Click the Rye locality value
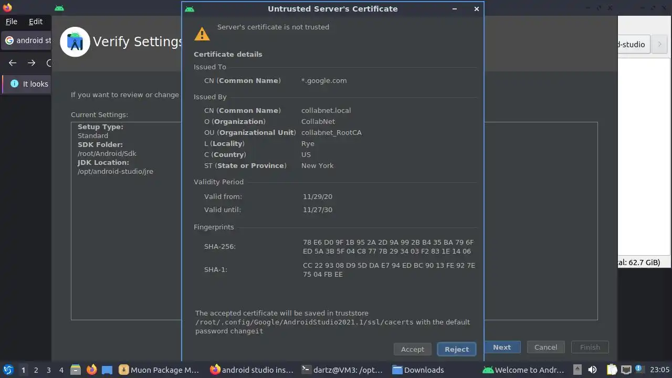The height and width of the screenshot is (378, 672). (308, 144)
